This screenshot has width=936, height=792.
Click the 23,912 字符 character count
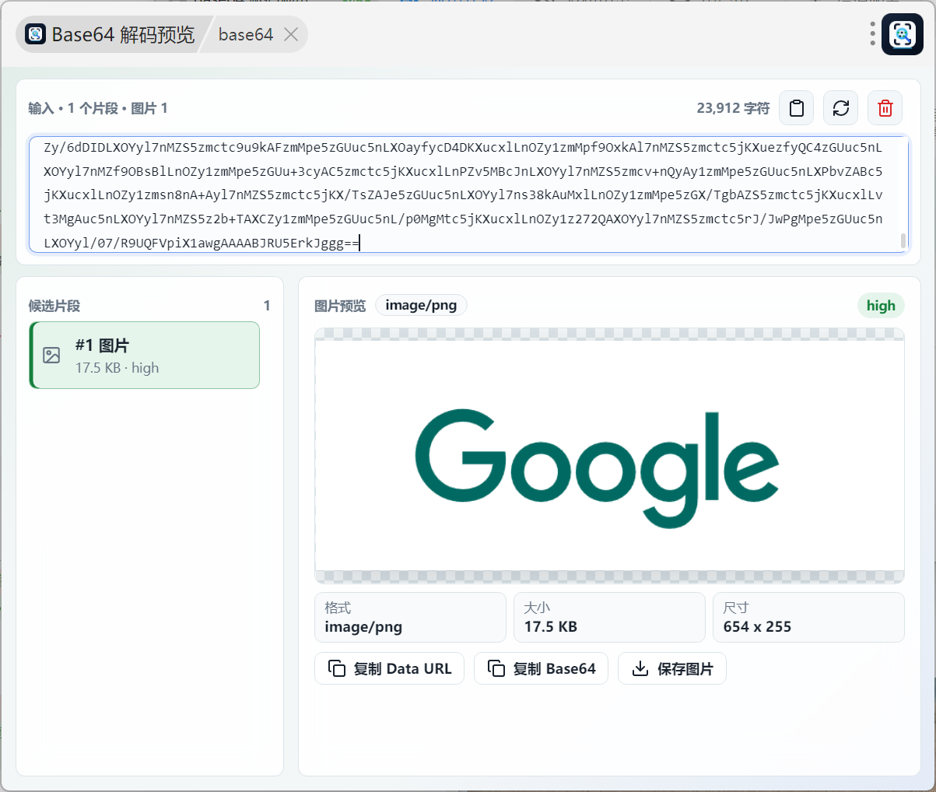(x=733, y=108)
